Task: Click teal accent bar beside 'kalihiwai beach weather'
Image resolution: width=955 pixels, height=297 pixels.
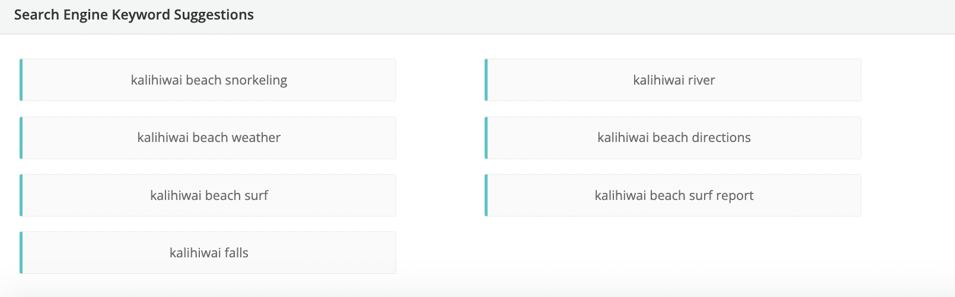Action: tap(21, 137)
